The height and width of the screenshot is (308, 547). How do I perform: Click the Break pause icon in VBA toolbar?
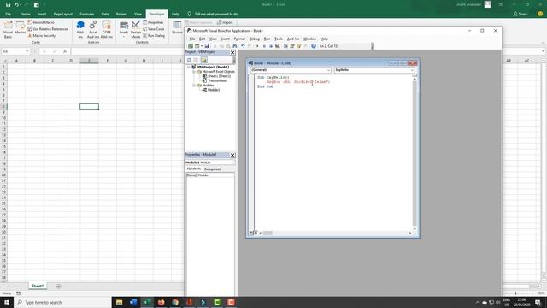pos(264,46)
